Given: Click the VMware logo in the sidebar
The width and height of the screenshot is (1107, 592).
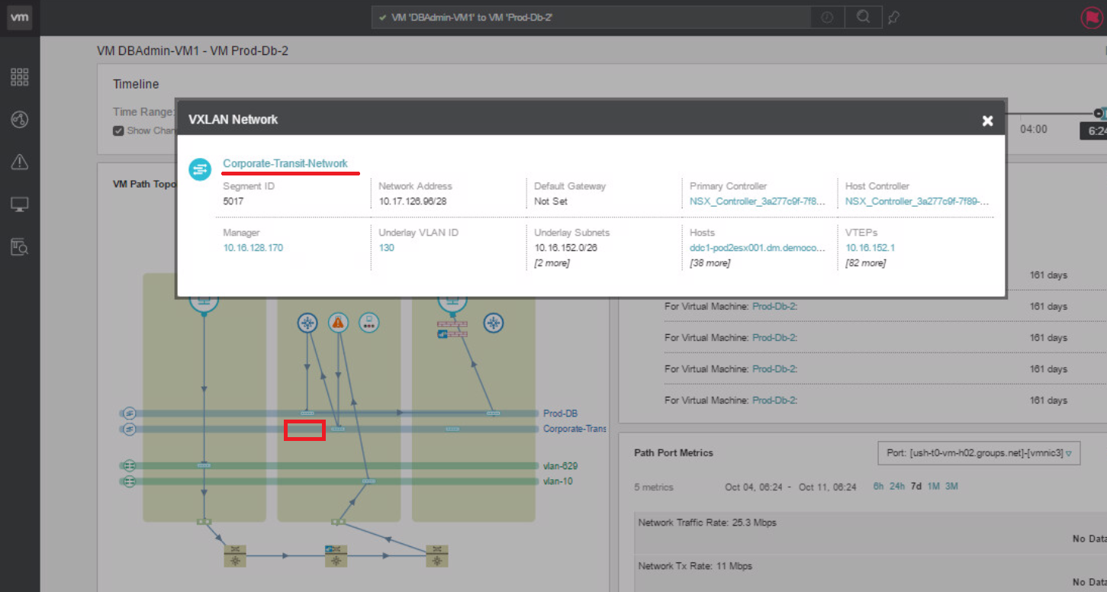Looking at the screenshot, I should pos(20,18).
